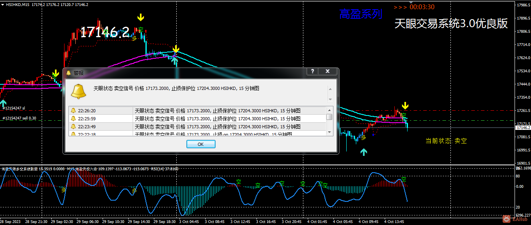
Task: Click the 当前状态: 卖空 status label
Action: [x=446, y=141]
